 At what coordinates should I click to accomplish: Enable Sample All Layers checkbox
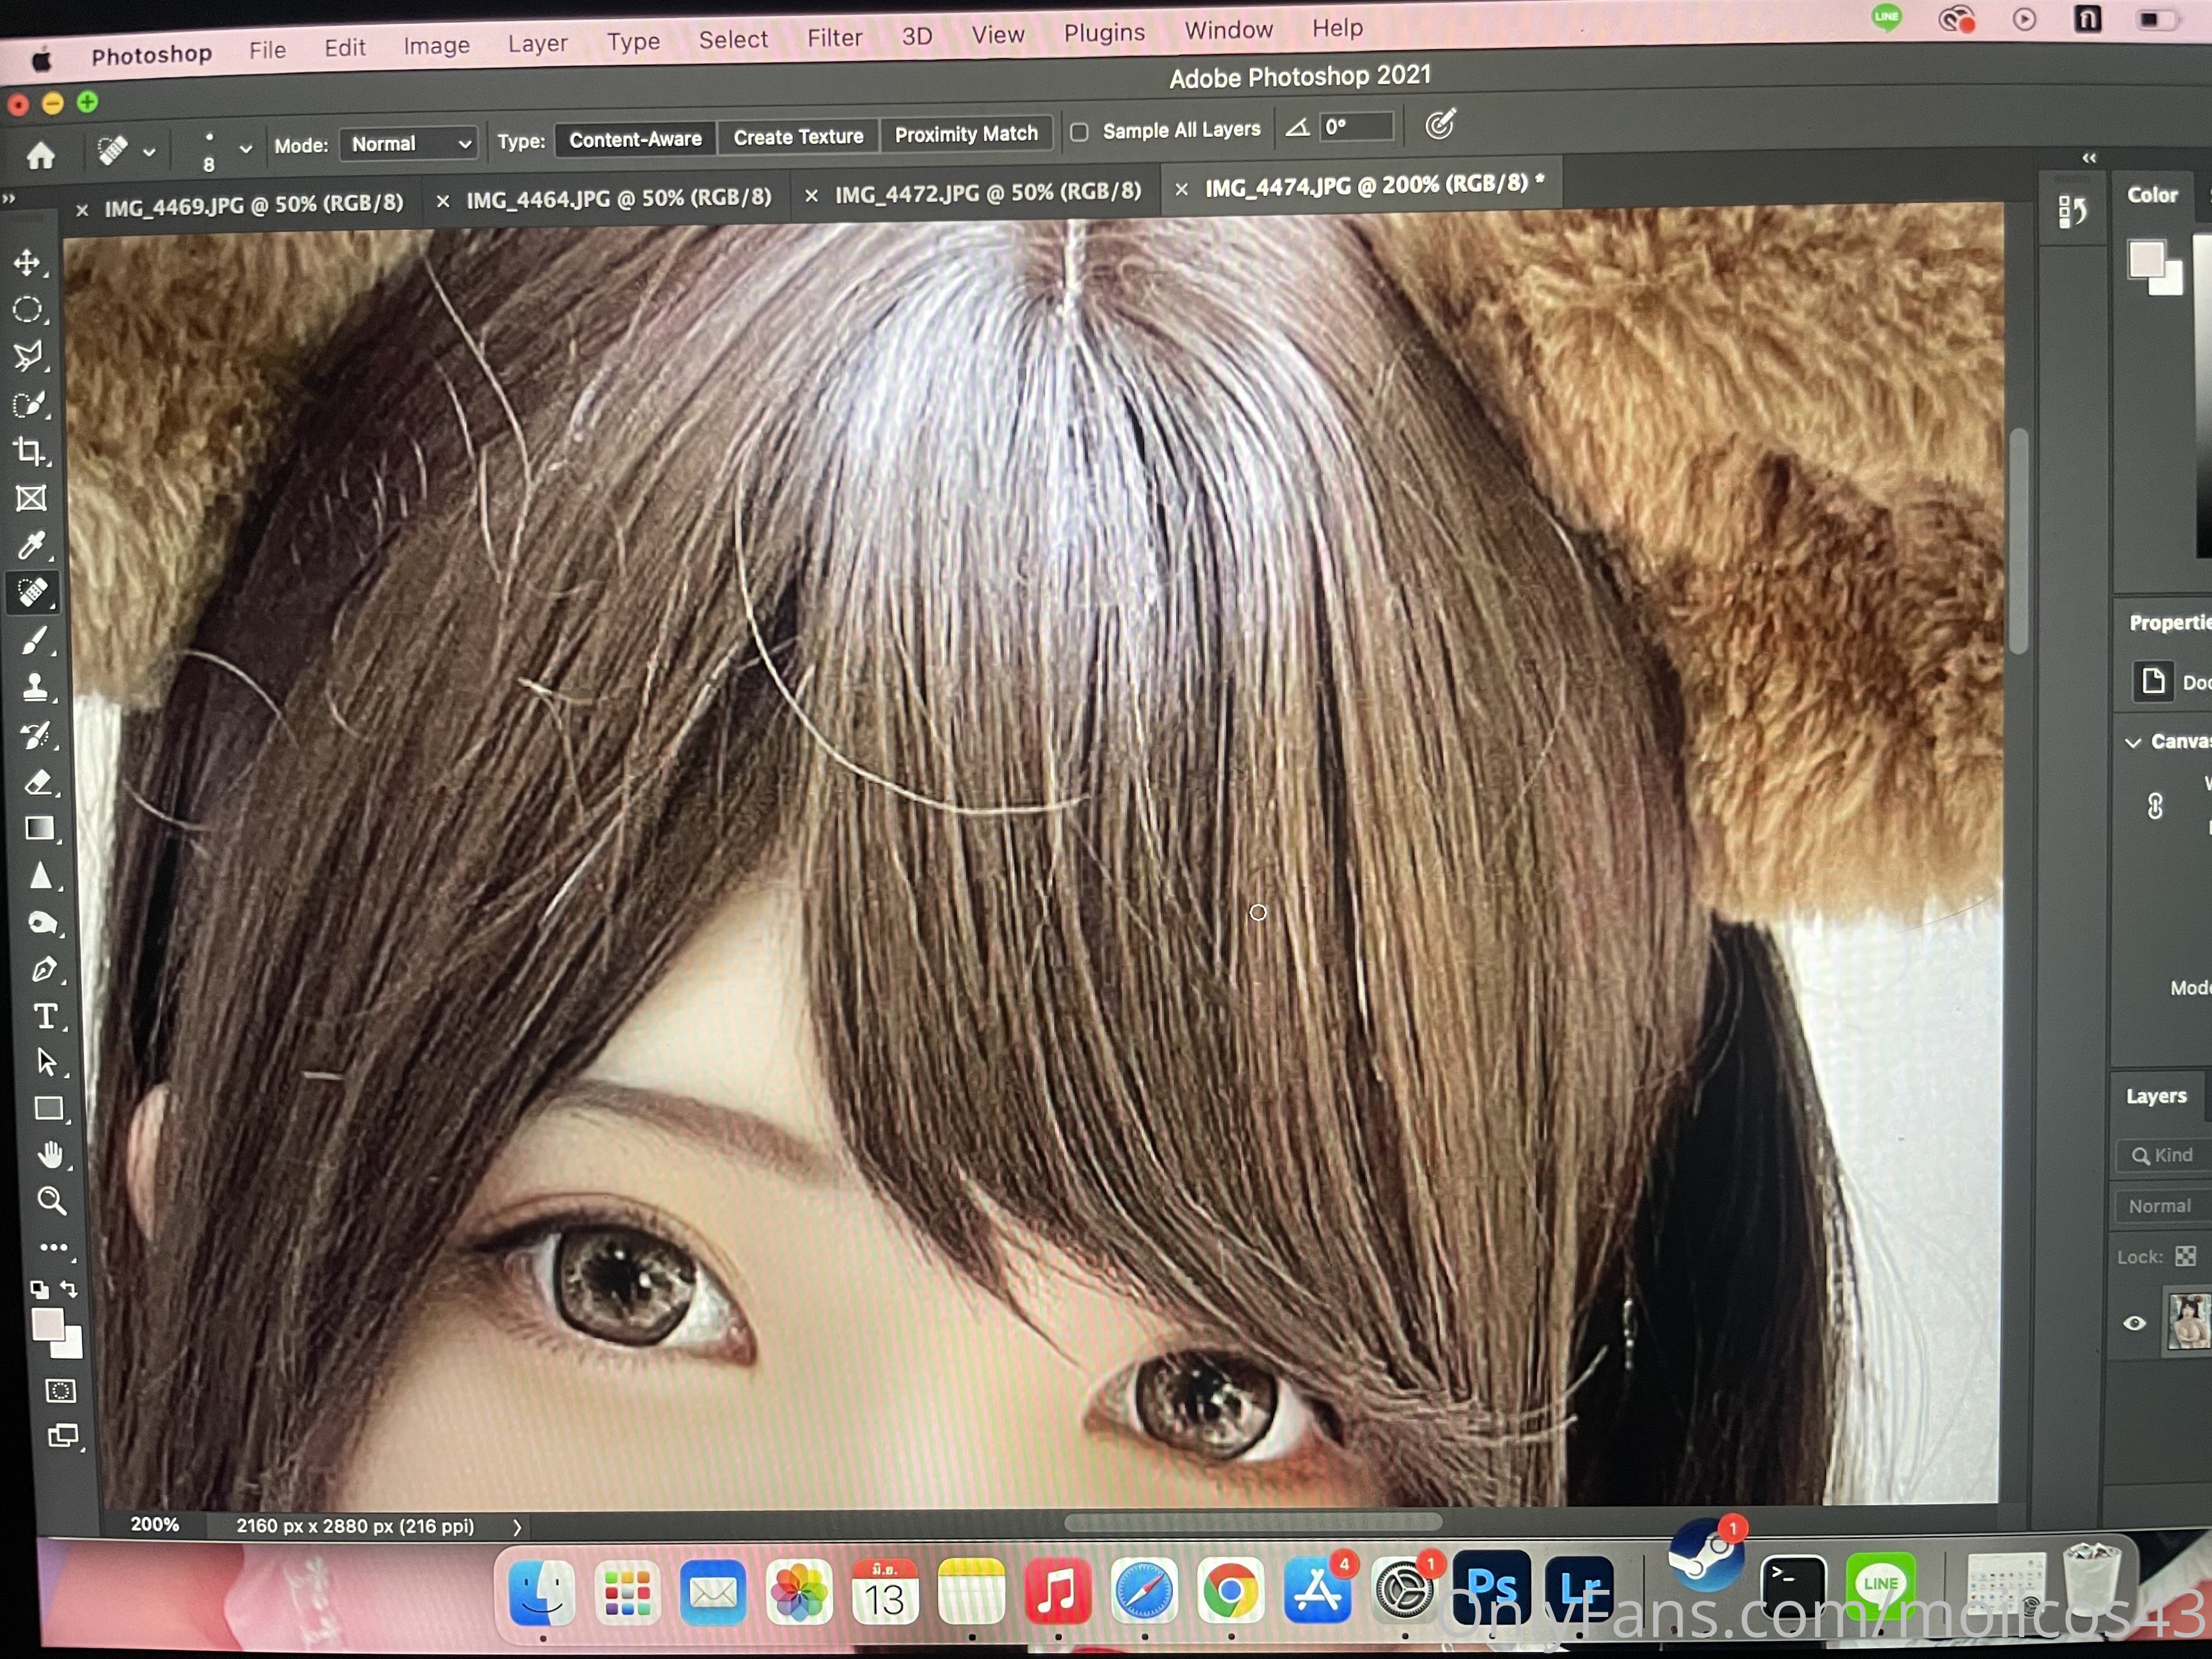pos(1079,132)
